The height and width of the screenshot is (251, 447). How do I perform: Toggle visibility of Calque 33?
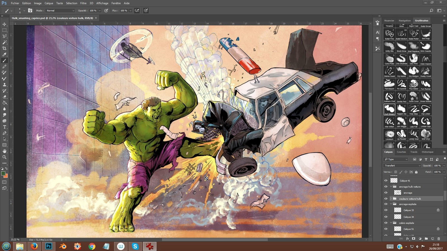[x=386, y=210]
